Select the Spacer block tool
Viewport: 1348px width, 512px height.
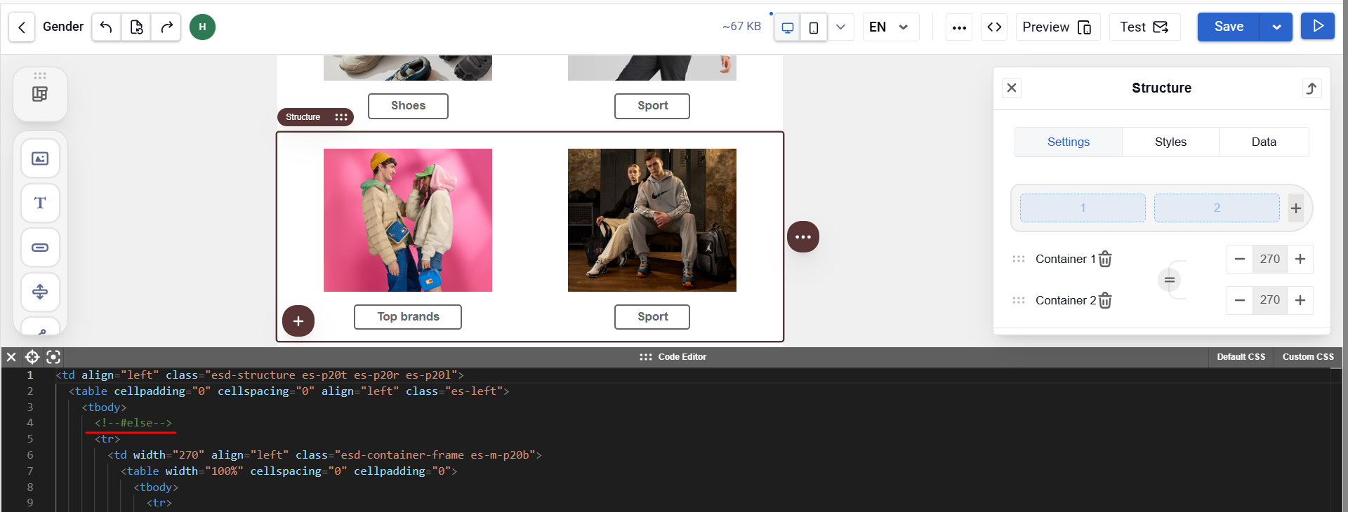point(40,291)
